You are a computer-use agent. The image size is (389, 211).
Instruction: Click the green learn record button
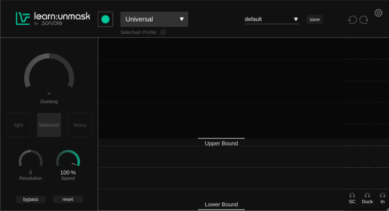point(106,19)
